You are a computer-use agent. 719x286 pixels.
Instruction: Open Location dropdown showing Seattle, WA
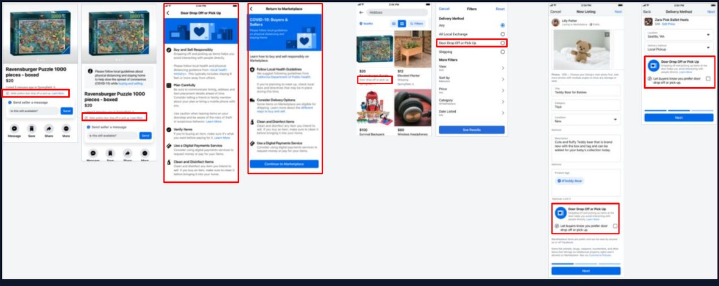[679, 35]
